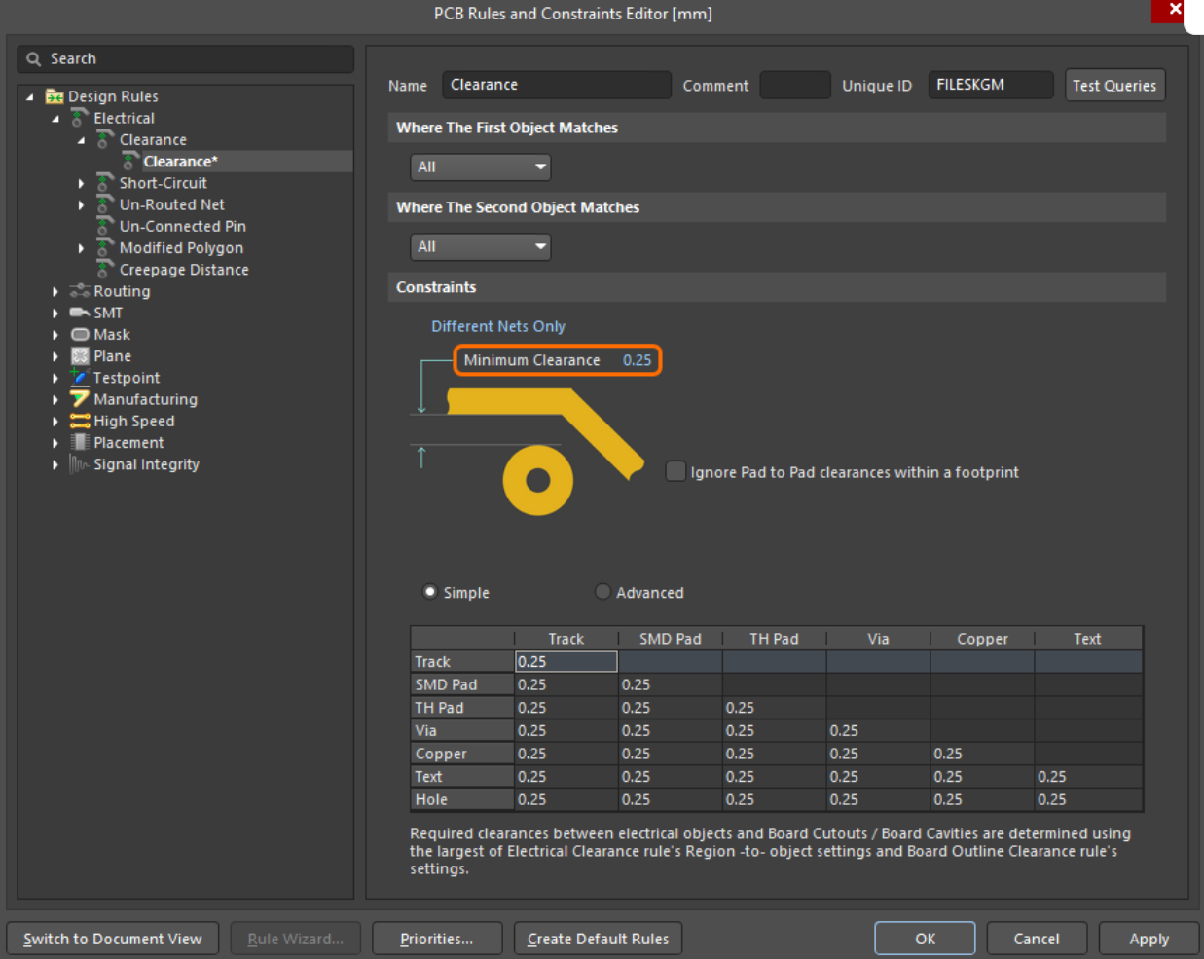1204x959 pixels.
Task: Click the Testpoint category icon
Action: coord(80,378)
